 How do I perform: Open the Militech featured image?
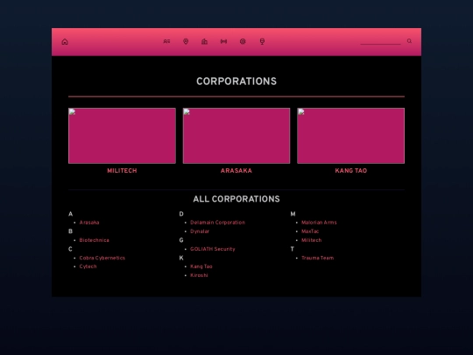click(122, 136)
